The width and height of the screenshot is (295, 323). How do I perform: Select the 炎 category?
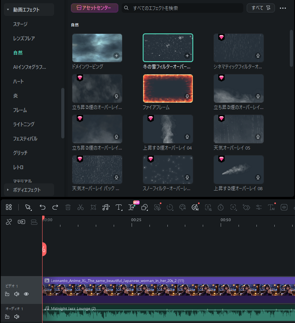point(16,95)
